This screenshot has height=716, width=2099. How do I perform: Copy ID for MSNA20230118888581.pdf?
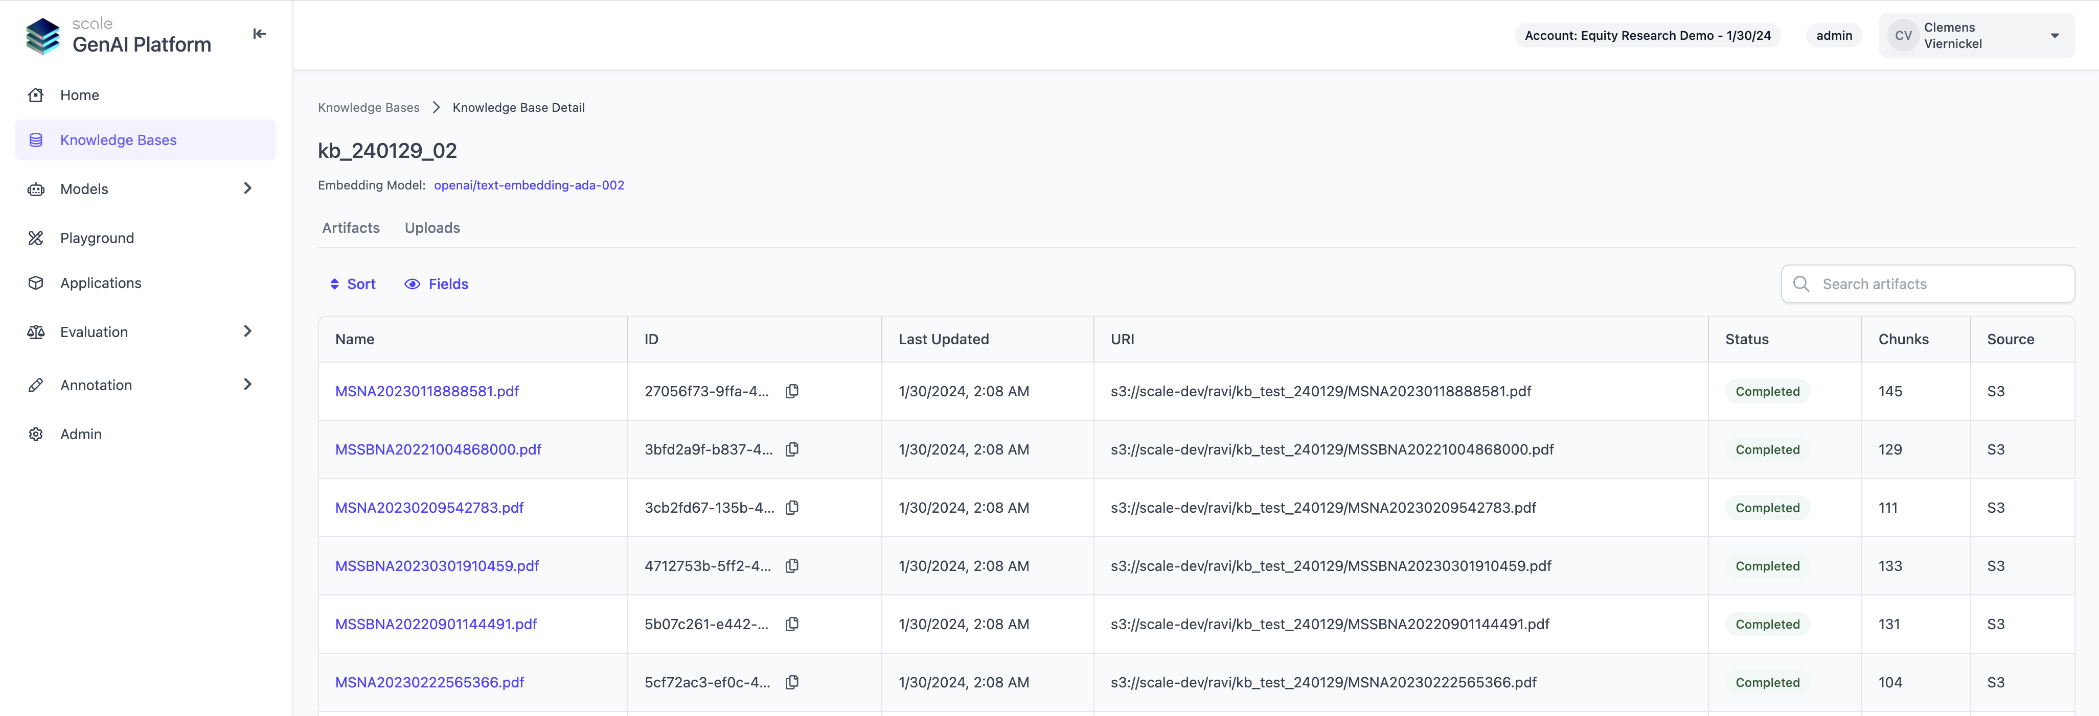click(x=791, y=391)
